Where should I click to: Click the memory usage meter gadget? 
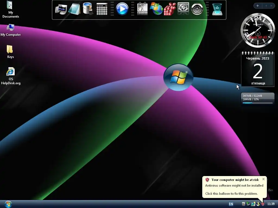(258, 99)
